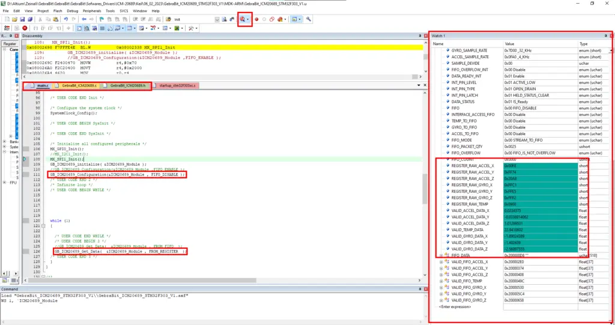
Task: Select the FIFO_PACKET_QTY watch row
Action: pos(521,147)
